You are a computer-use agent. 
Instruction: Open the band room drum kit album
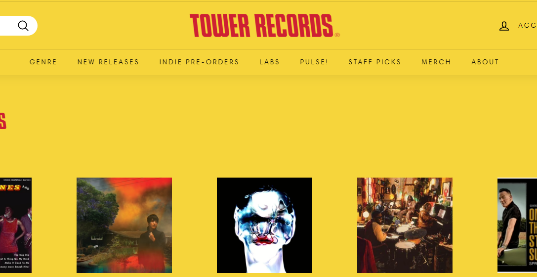tap(405, 225)
